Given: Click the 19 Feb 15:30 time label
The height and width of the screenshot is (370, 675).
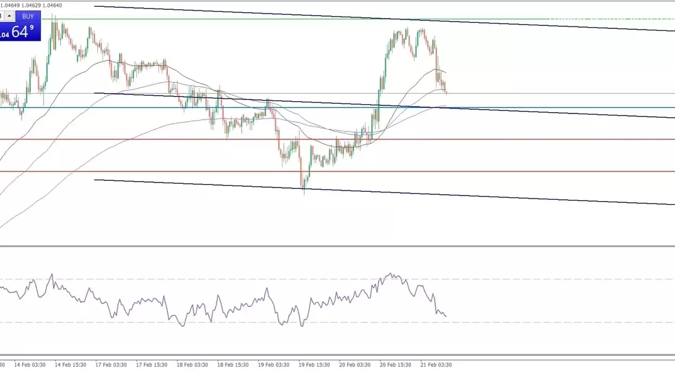Looking at the screenshot, I should (x=315, y=364).
